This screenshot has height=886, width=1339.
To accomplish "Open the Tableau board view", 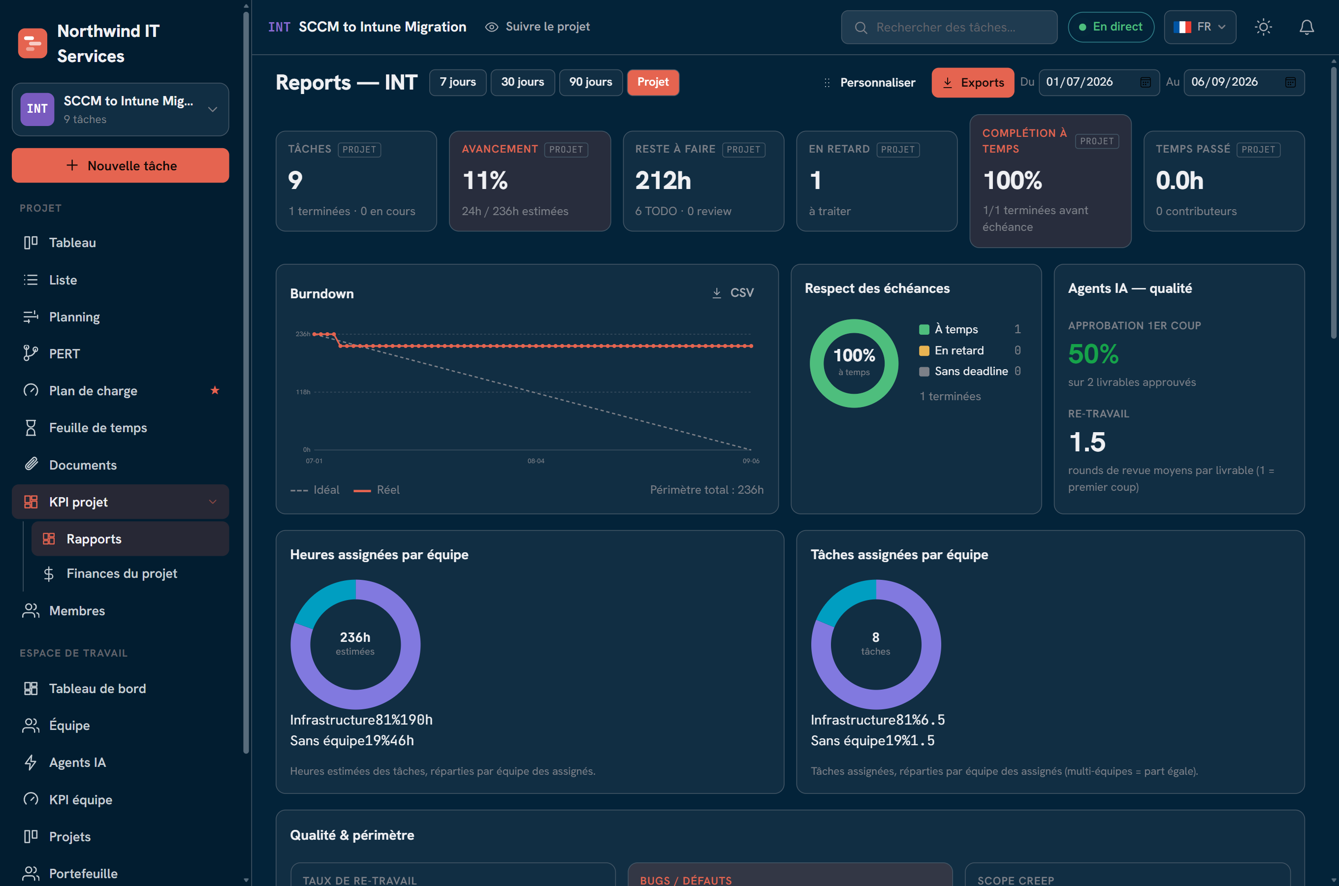I will [120, 242].
